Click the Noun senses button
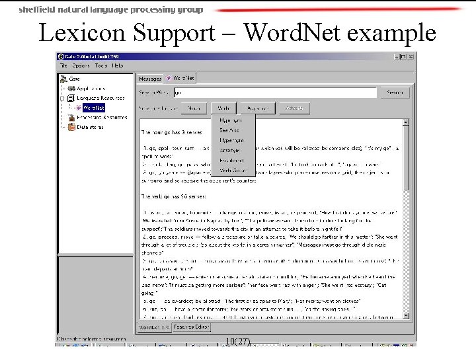 pos(194,108)
